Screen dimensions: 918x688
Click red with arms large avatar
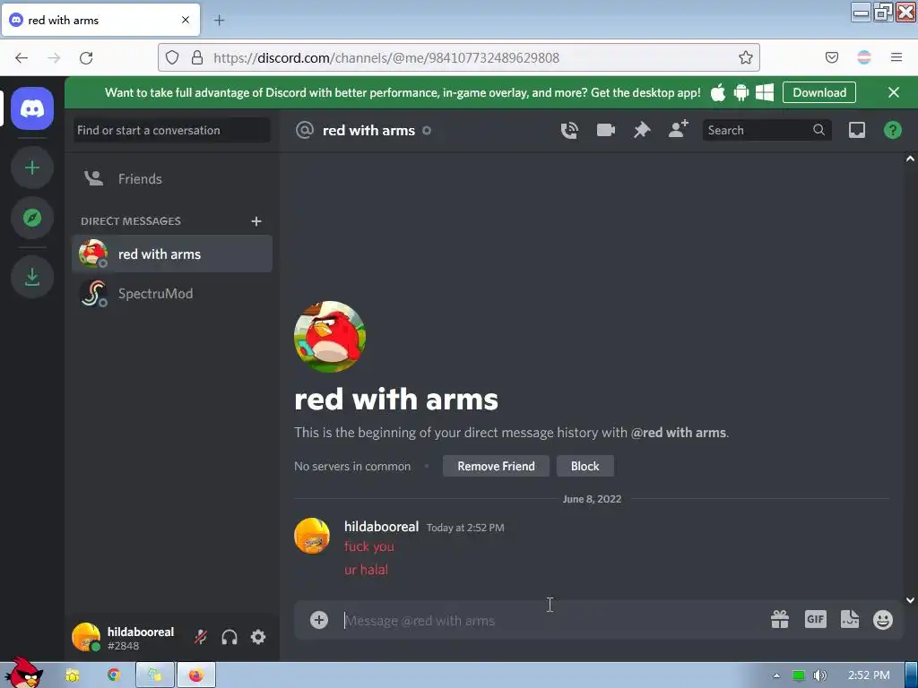point(330,337)
